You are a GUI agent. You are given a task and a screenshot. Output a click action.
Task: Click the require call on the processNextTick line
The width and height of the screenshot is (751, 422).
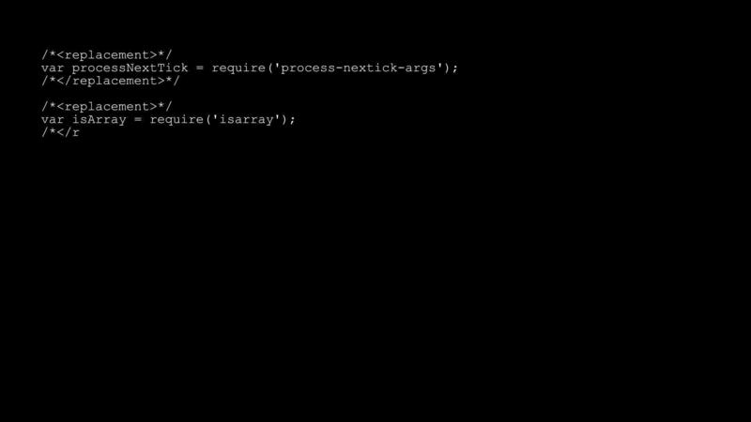[238, 68]
